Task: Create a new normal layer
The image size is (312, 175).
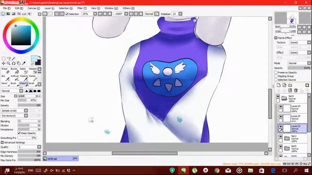Action: pyautogui.click(x=278, y=85)
